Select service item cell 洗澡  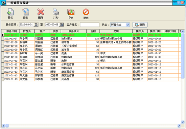pyautogui.click(x=74, y=53)
